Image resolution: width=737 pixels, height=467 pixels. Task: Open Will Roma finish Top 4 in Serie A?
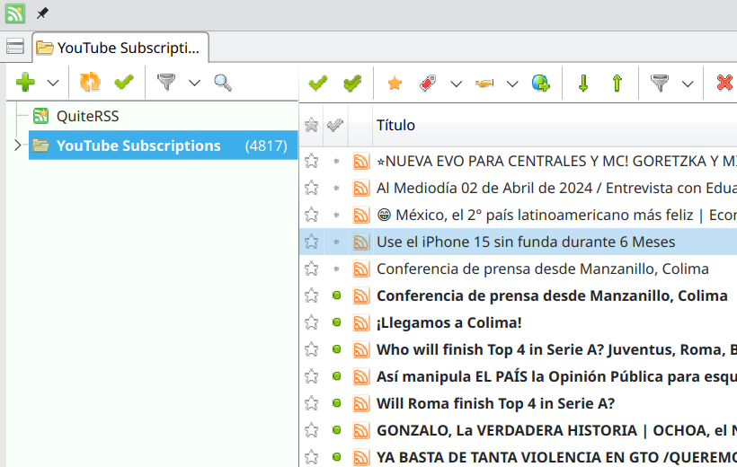495,403
